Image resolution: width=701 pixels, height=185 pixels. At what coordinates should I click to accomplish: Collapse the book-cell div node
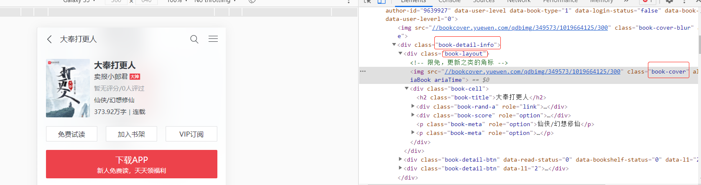click(406, 89)
